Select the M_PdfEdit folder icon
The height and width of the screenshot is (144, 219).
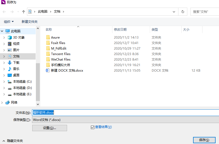[x=48, y=48]
